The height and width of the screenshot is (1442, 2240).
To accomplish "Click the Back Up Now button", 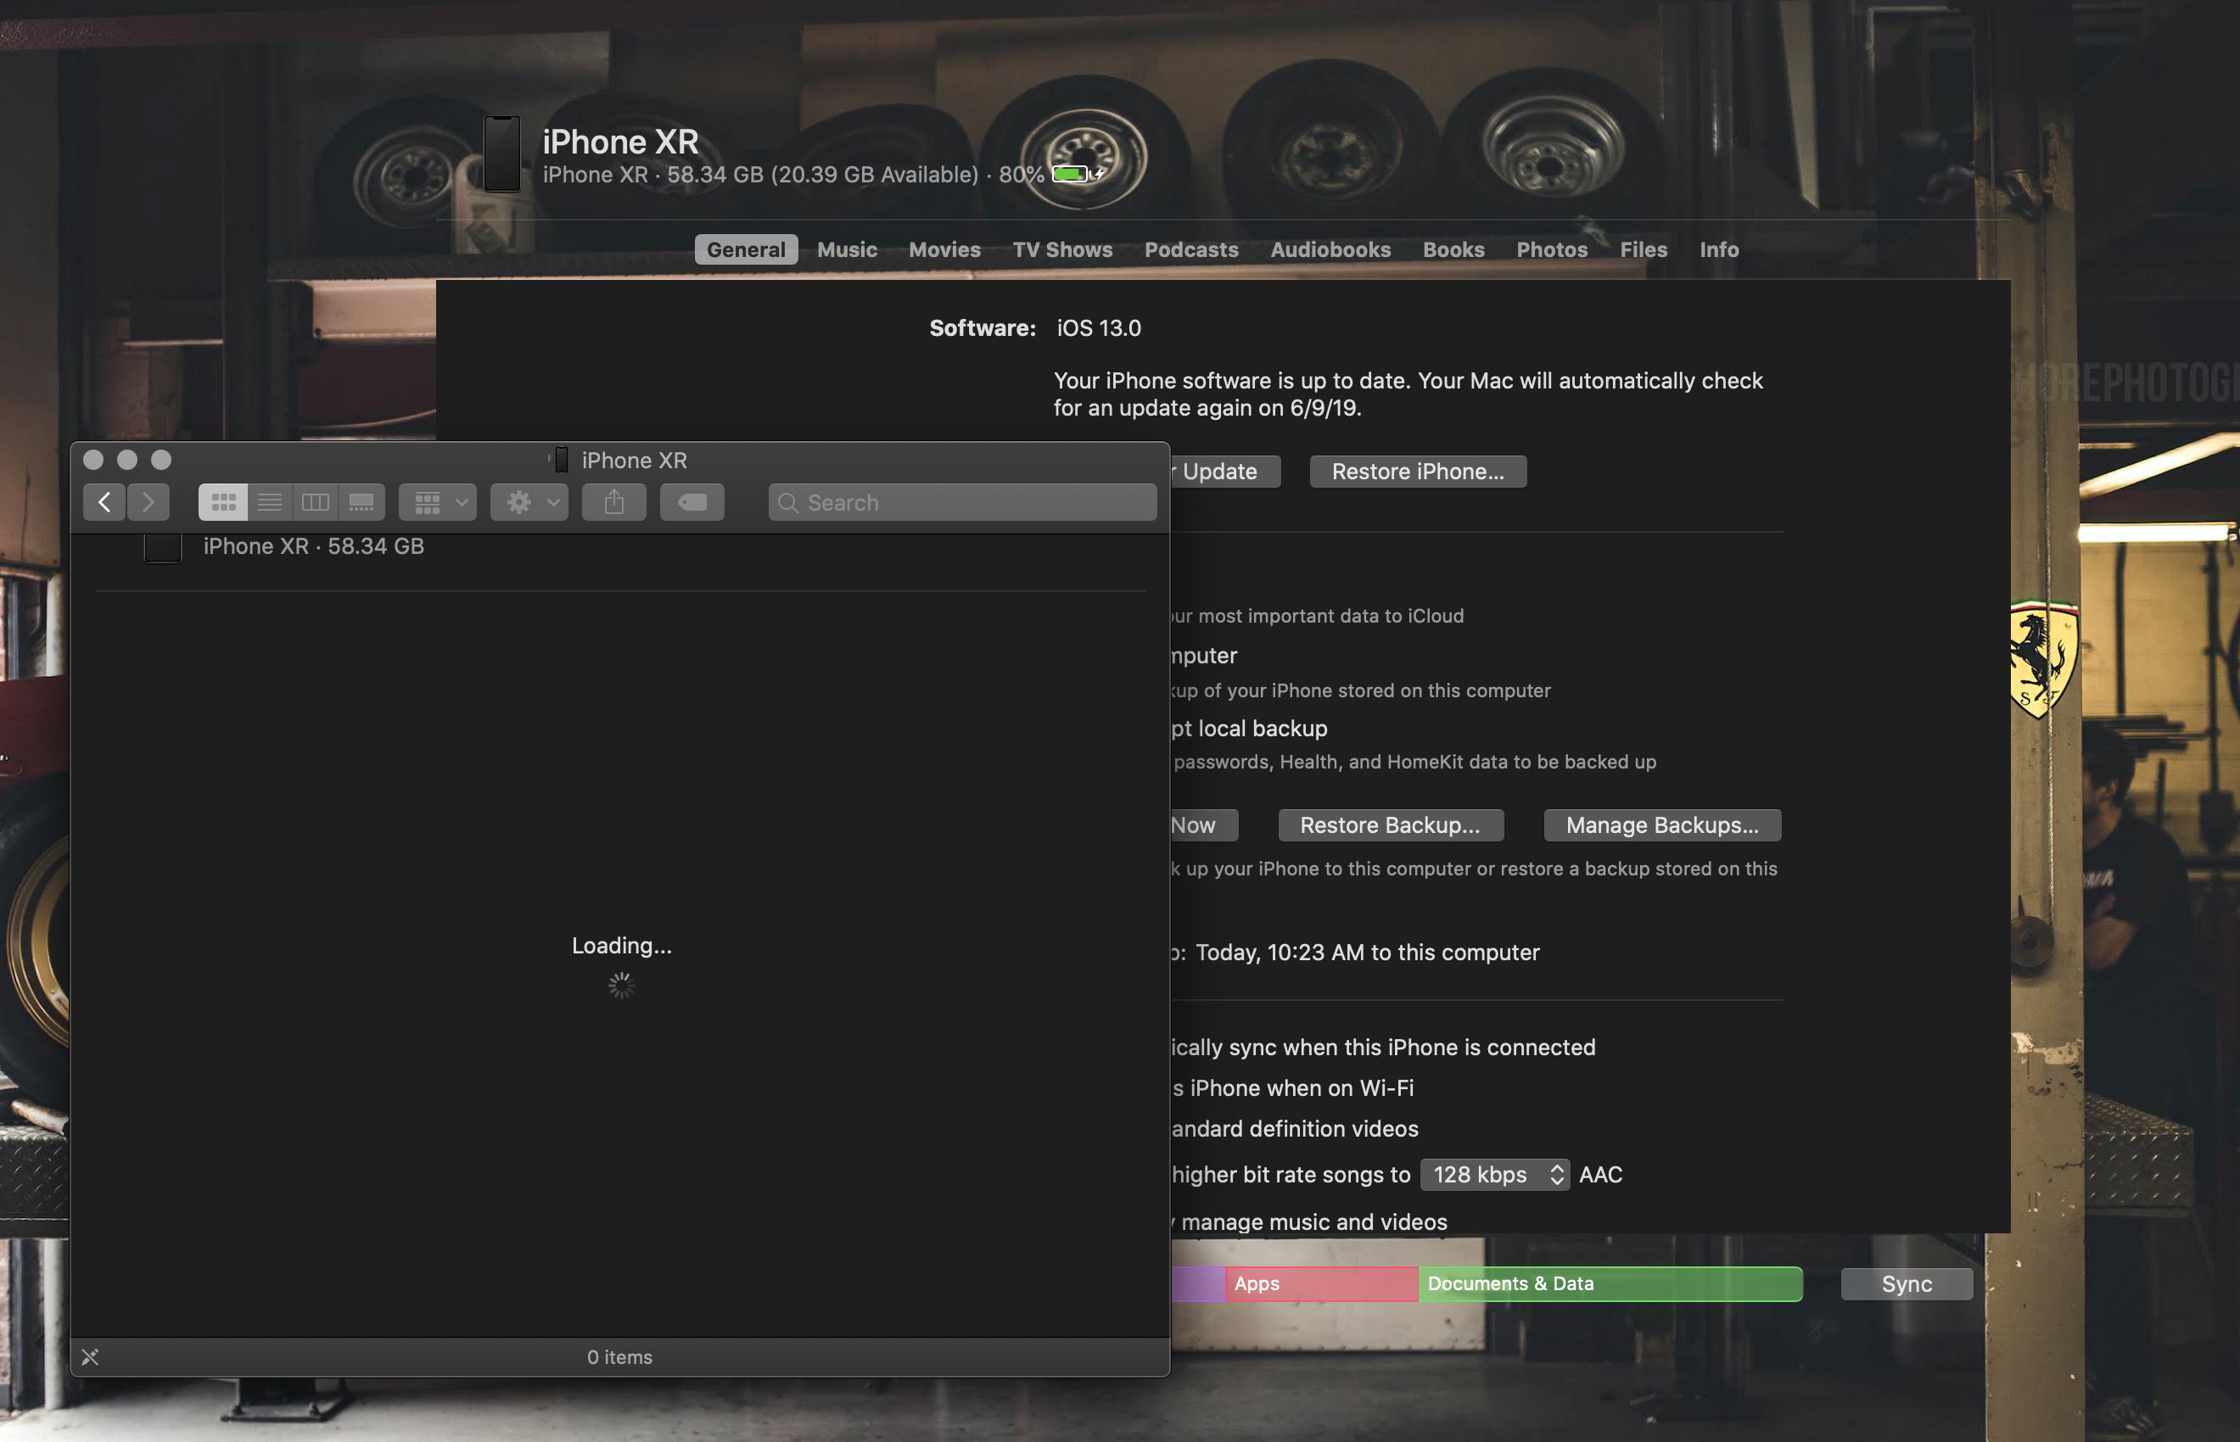I will tap(1204, 825).
